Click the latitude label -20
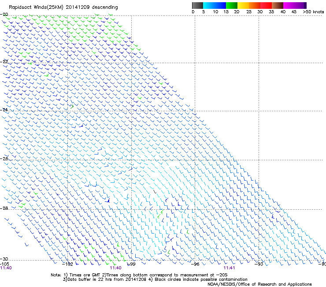Viewport: 326px width, 287px height. point(4,14)
